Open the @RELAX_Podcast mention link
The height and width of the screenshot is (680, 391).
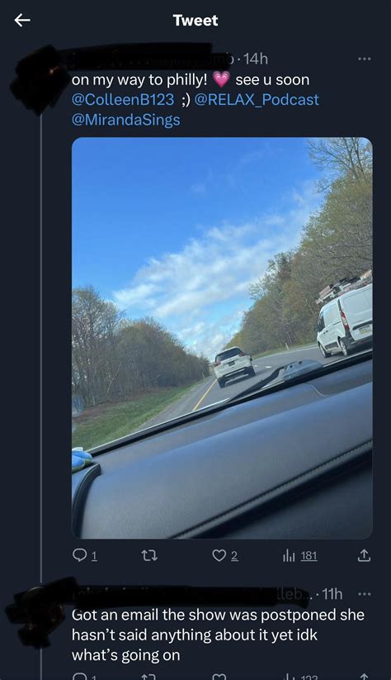[257, 99]
